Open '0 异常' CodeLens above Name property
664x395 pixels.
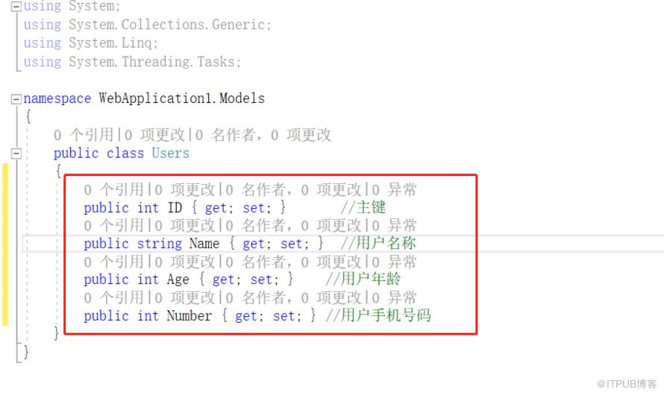[x=394, y=225]
